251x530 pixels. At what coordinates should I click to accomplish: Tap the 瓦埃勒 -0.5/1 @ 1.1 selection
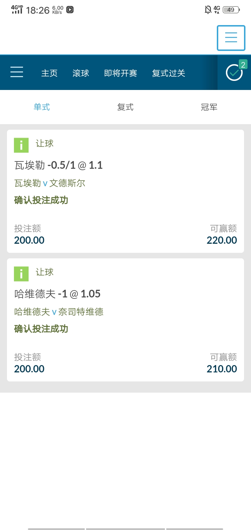(x=59, y=165)
